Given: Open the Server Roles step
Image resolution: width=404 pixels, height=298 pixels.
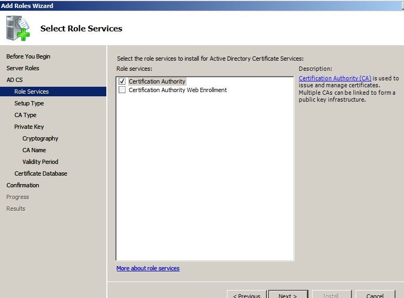Looking at the screenshot, I should [23, 68].
